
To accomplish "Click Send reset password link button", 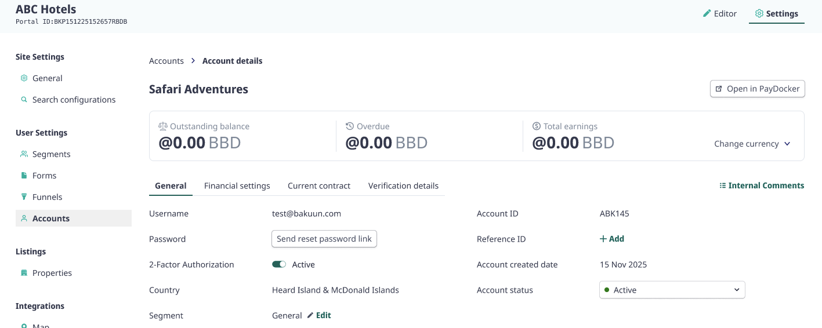I will coord(324,239).
